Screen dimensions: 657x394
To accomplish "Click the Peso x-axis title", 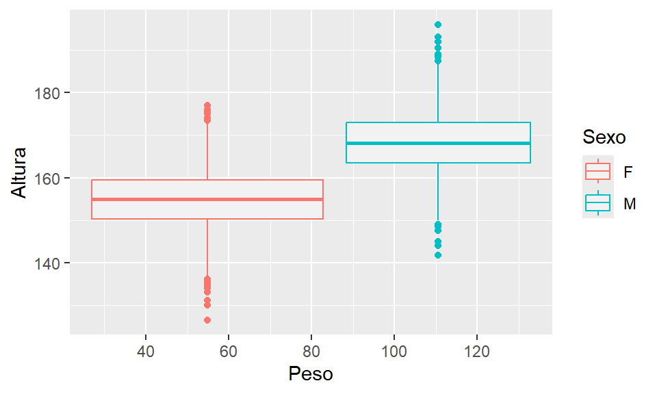I will tap(310, 374).
